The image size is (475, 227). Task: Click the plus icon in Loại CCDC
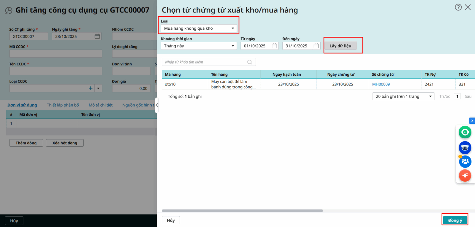pos(91,88)
